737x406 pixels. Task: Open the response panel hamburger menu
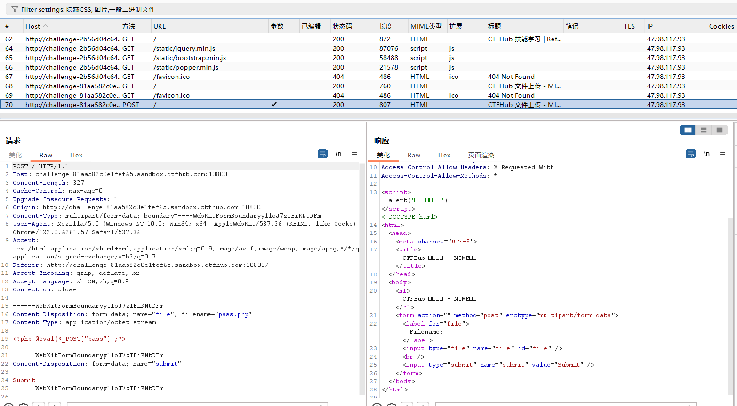pos(722,154)
